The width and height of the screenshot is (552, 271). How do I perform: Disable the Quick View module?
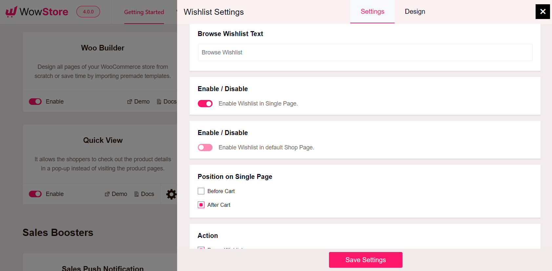click(x=35, y=194)
